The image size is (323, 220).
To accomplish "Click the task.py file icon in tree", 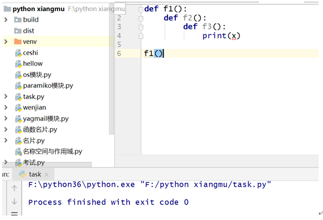I will 18,97.
